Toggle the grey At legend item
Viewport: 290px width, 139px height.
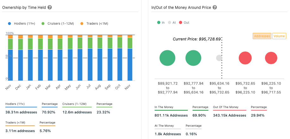(x=172, y=23)
